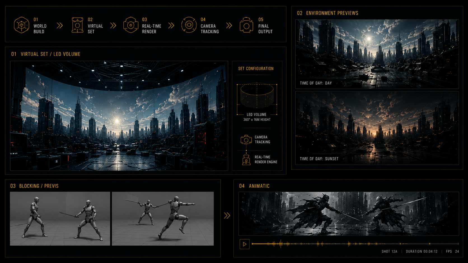The image size is (468, 263).
Task: Click the Real-Time Render Engine icon
Action: pos(246,160)
